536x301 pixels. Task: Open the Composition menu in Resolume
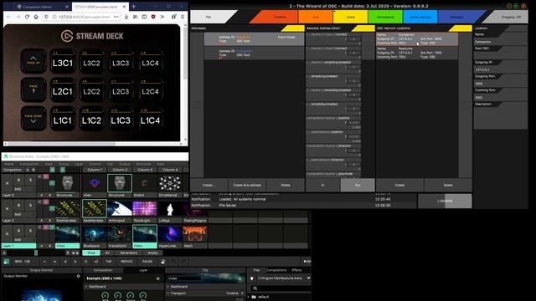tap(29, 164)
